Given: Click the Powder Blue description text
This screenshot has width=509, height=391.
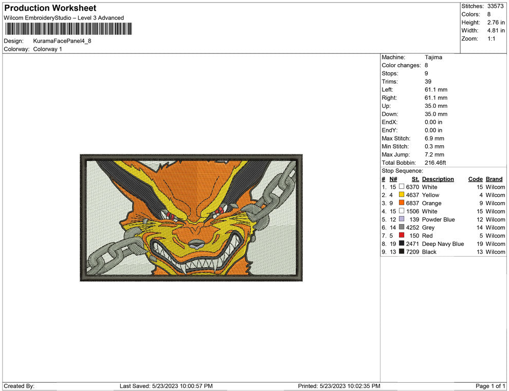Looking at the screenshot, I should [x=438, y=219].
